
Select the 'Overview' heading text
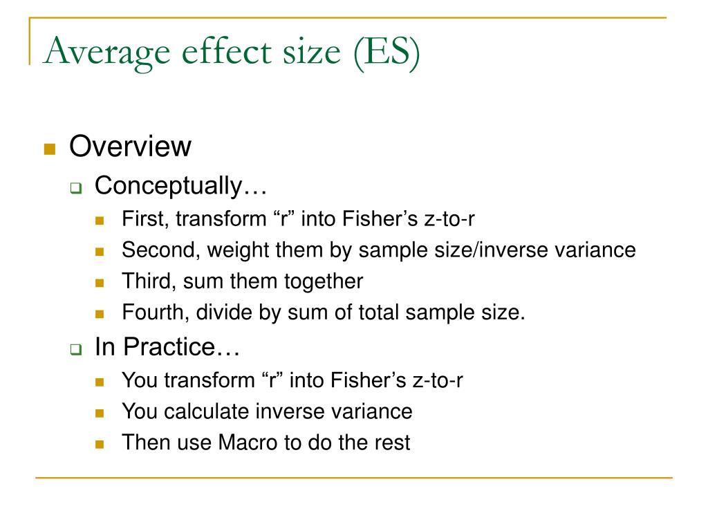click(130, 147)
